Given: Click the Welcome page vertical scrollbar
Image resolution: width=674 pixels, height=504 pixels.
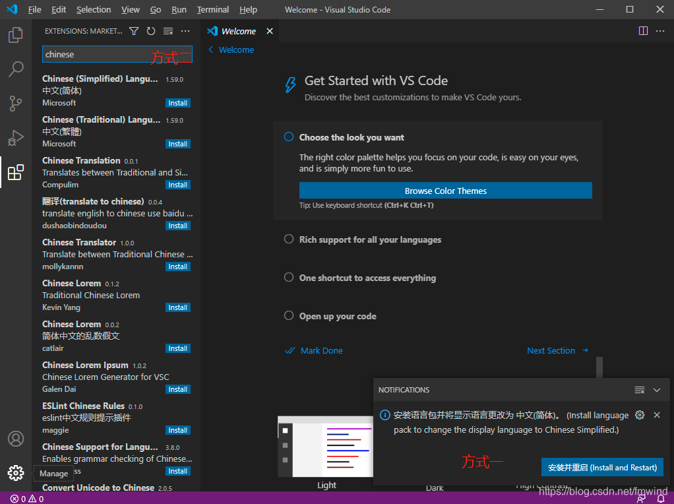Looking at the screenshot, I should [x=599, y=367].
